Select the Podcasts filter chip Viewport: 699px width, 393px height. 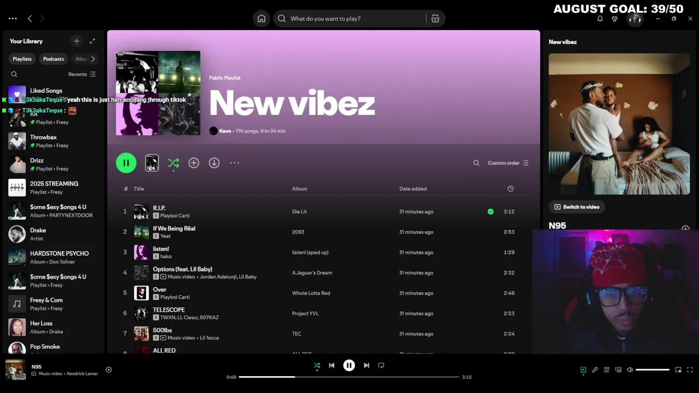tap(54, 59)
